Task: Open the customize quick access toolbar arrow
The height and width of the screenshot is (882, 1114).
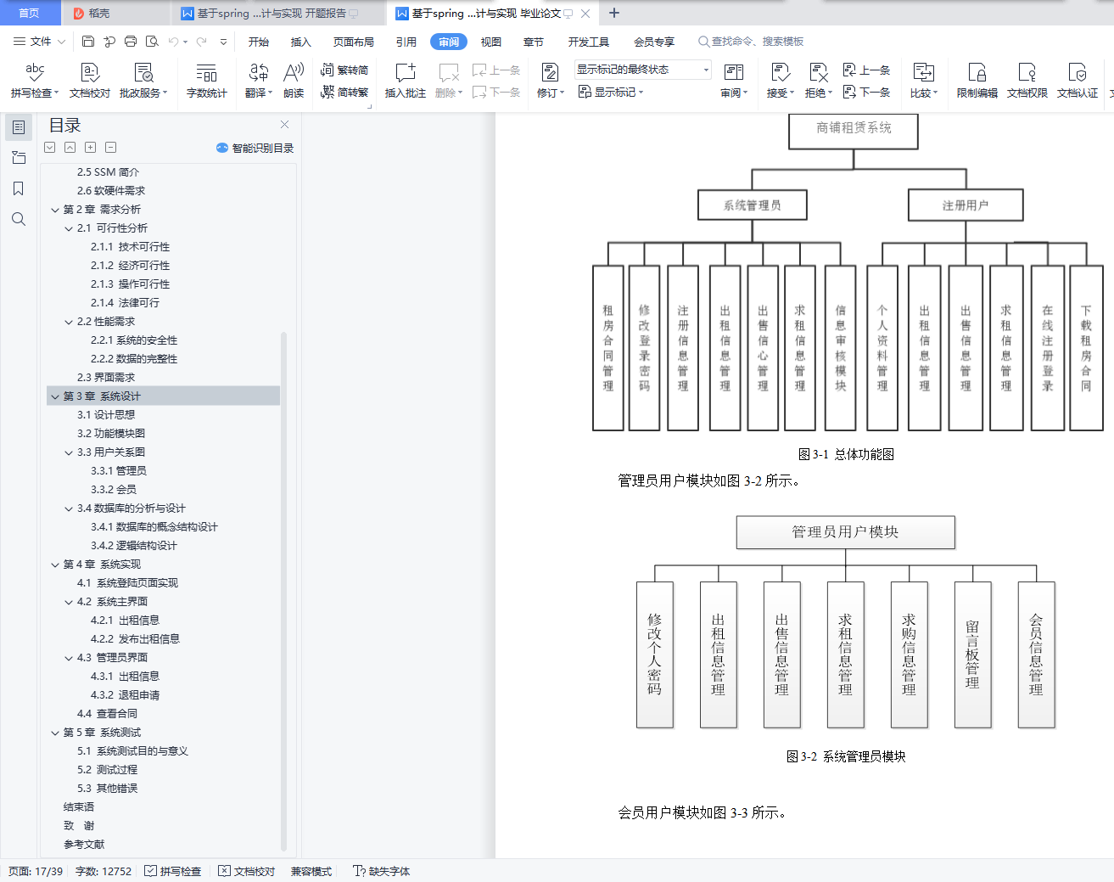Action: click(223, 41)
